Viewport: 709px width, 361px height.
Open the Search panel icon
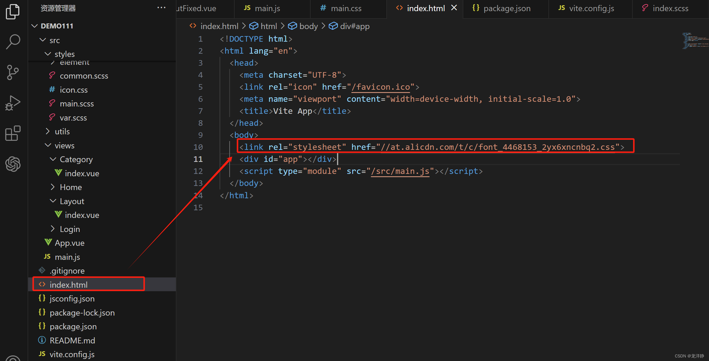pyautogui.click(x=13, y=42)
